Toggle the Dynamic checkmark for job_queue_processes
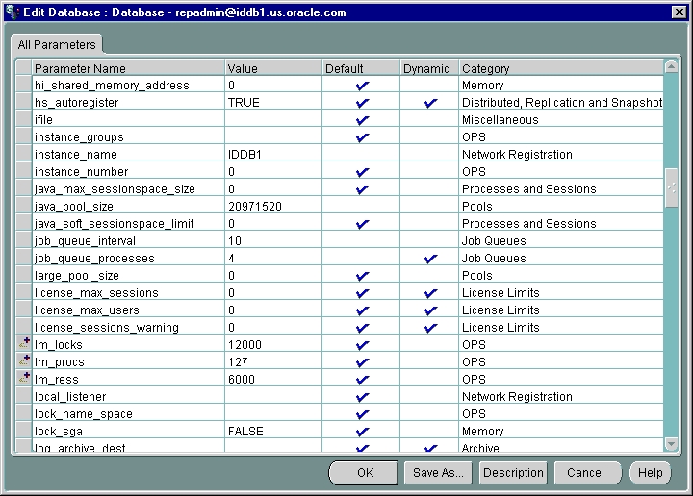The image size is (693, 496). click(x=430, y=259)
